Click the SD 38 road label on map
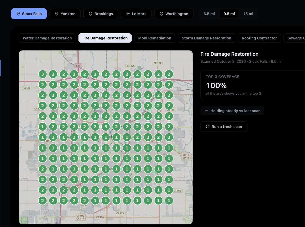 pyautogui.click(x=26, y=88)
